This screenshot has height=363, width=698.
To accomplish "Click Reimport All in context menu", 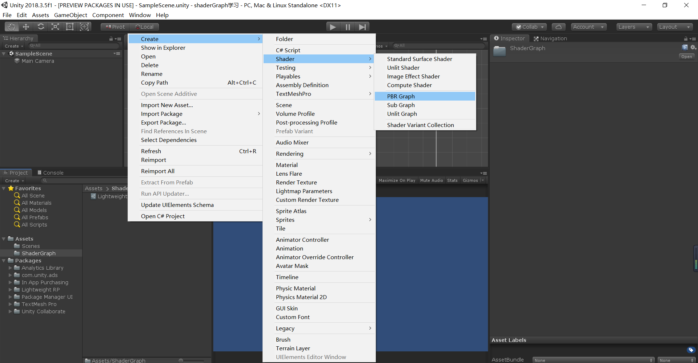I will [x=195, y=171].
